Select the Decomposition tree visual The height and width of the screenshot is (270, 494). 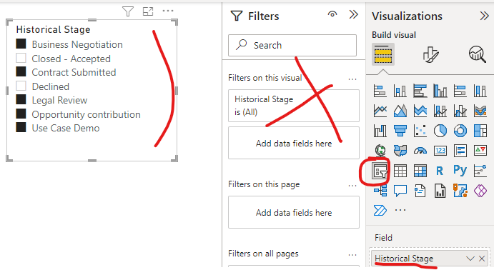point(380,191)
